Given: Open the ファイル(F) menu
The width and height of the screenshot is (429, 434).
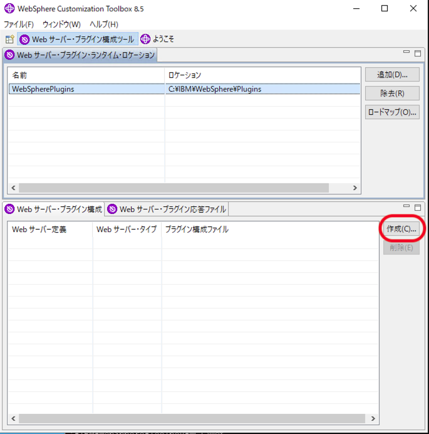Looking at the screenshot, I should tap(19, 24).
